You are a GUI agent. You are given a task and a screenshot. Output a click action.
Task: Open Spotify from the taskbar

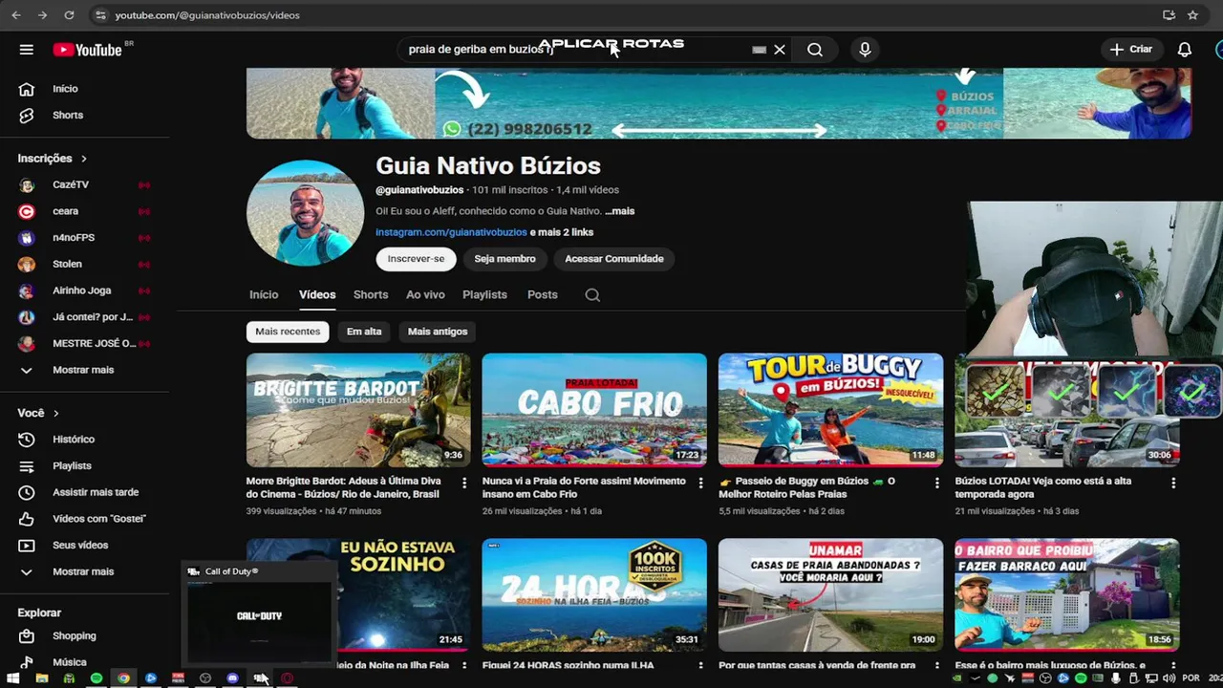97,678
